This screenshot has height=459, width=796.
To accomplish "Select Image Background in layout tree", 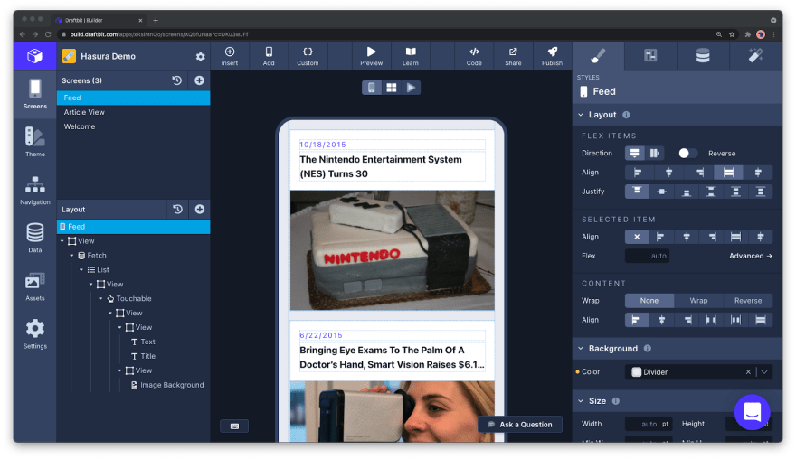I will click(x=167, y=385).
